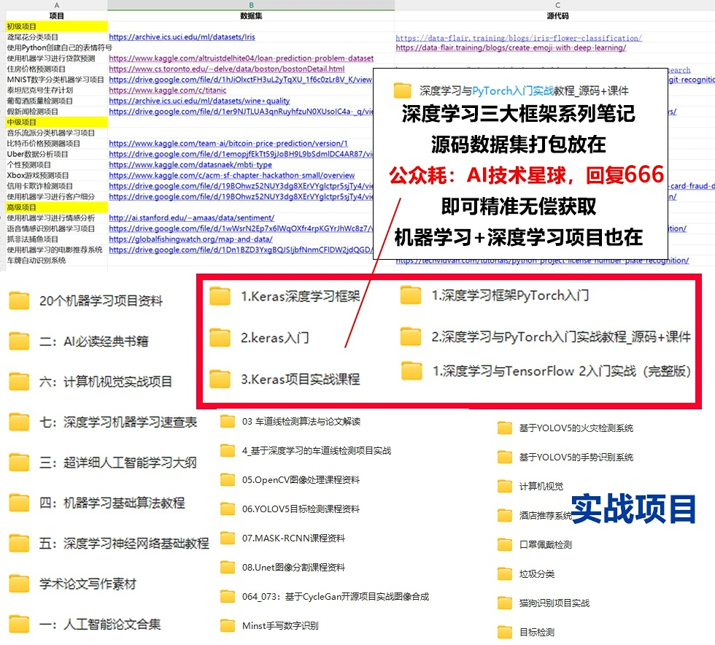Open the 酒店推荐系统 folder icon

[505, 515]
